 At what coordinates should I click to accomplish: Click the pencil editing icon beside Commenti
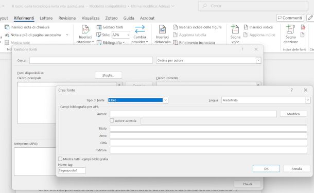click(x=310, y=18)
